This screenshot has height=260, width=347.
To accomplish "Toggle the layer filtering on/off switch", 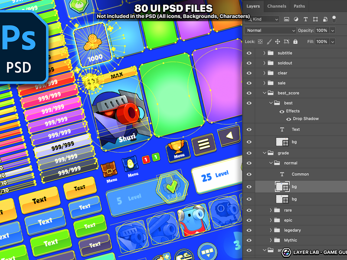I will coord(334,19).
